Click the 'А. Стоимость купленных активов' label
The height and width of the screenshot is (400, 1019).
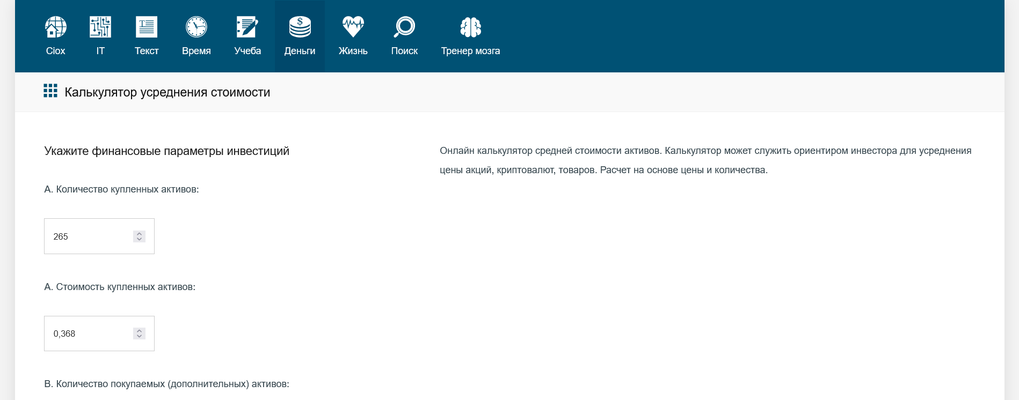tap(120, 287)
